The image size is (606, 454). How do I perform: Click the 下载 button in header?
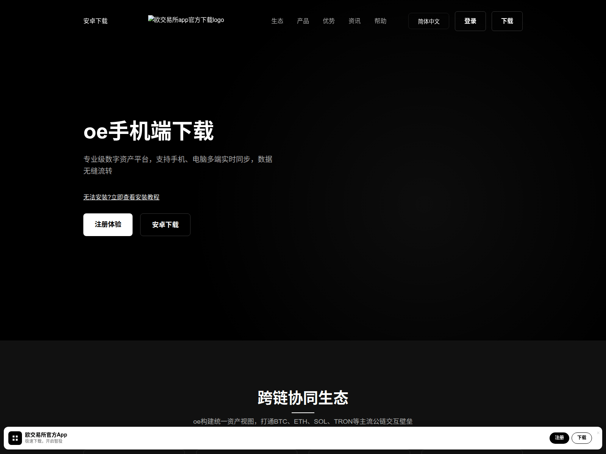[x=507, y=21]
